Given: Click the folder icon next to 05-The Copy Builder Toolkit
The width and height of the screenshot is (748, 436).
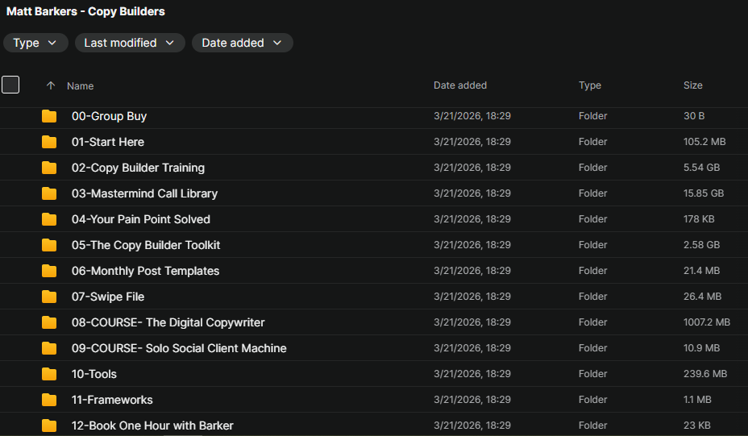Looking at the screenshot, I should pos(49,245).
